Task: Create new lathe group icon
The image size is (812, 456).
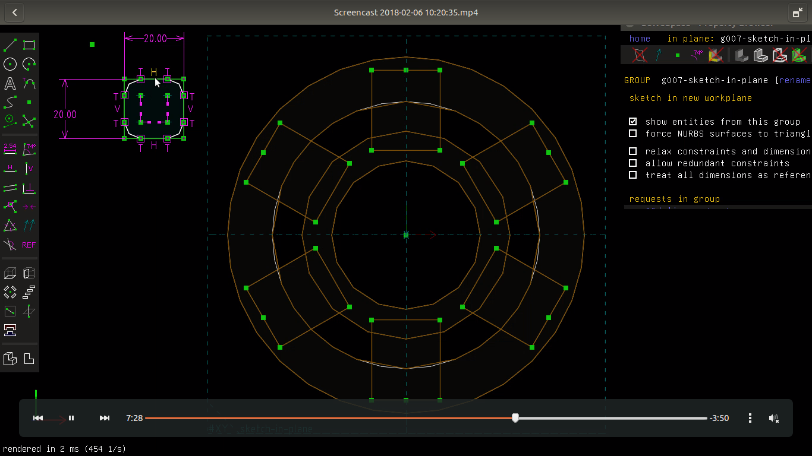Action: coord(29,273)
